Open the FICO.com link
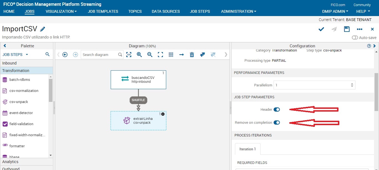 point(338,4)
